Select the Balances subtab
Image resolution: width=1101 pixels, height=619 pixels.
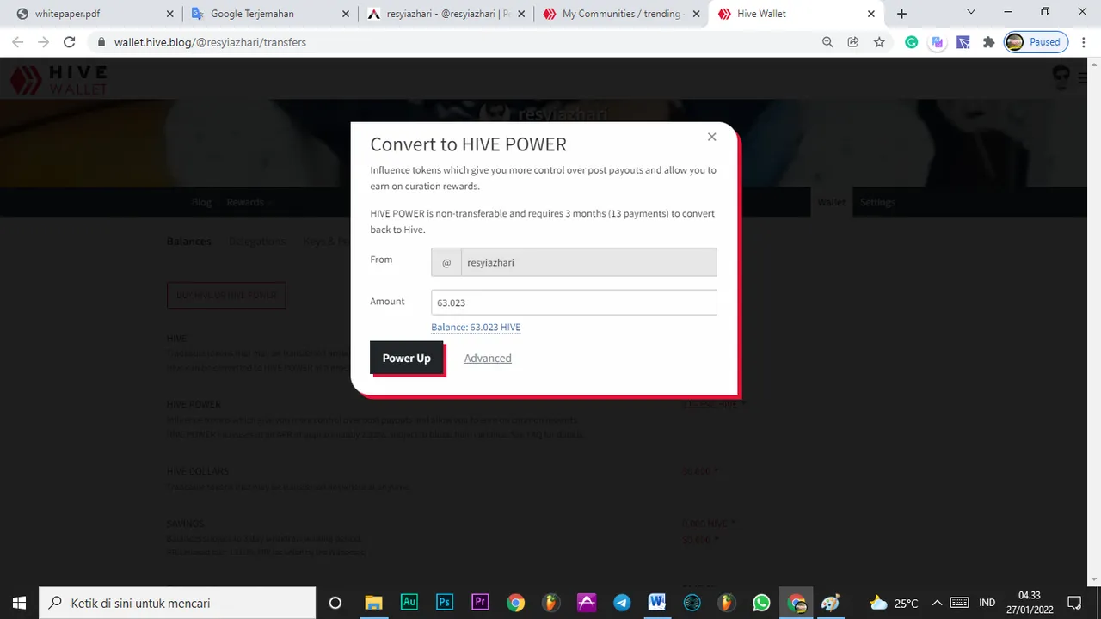188,242
